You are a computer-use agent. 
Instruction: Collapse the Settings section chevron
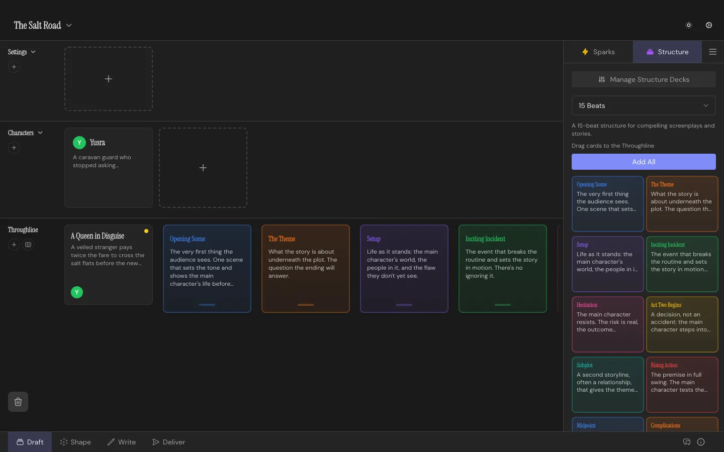[x=33, y=52]
